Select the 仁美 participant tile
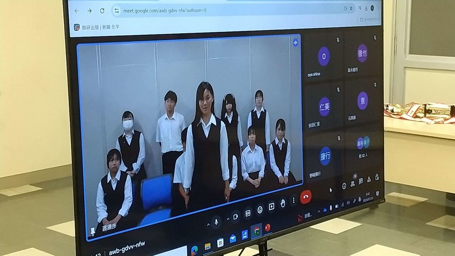The width and height of the screenshot is (455, 256). pos(323,108)
